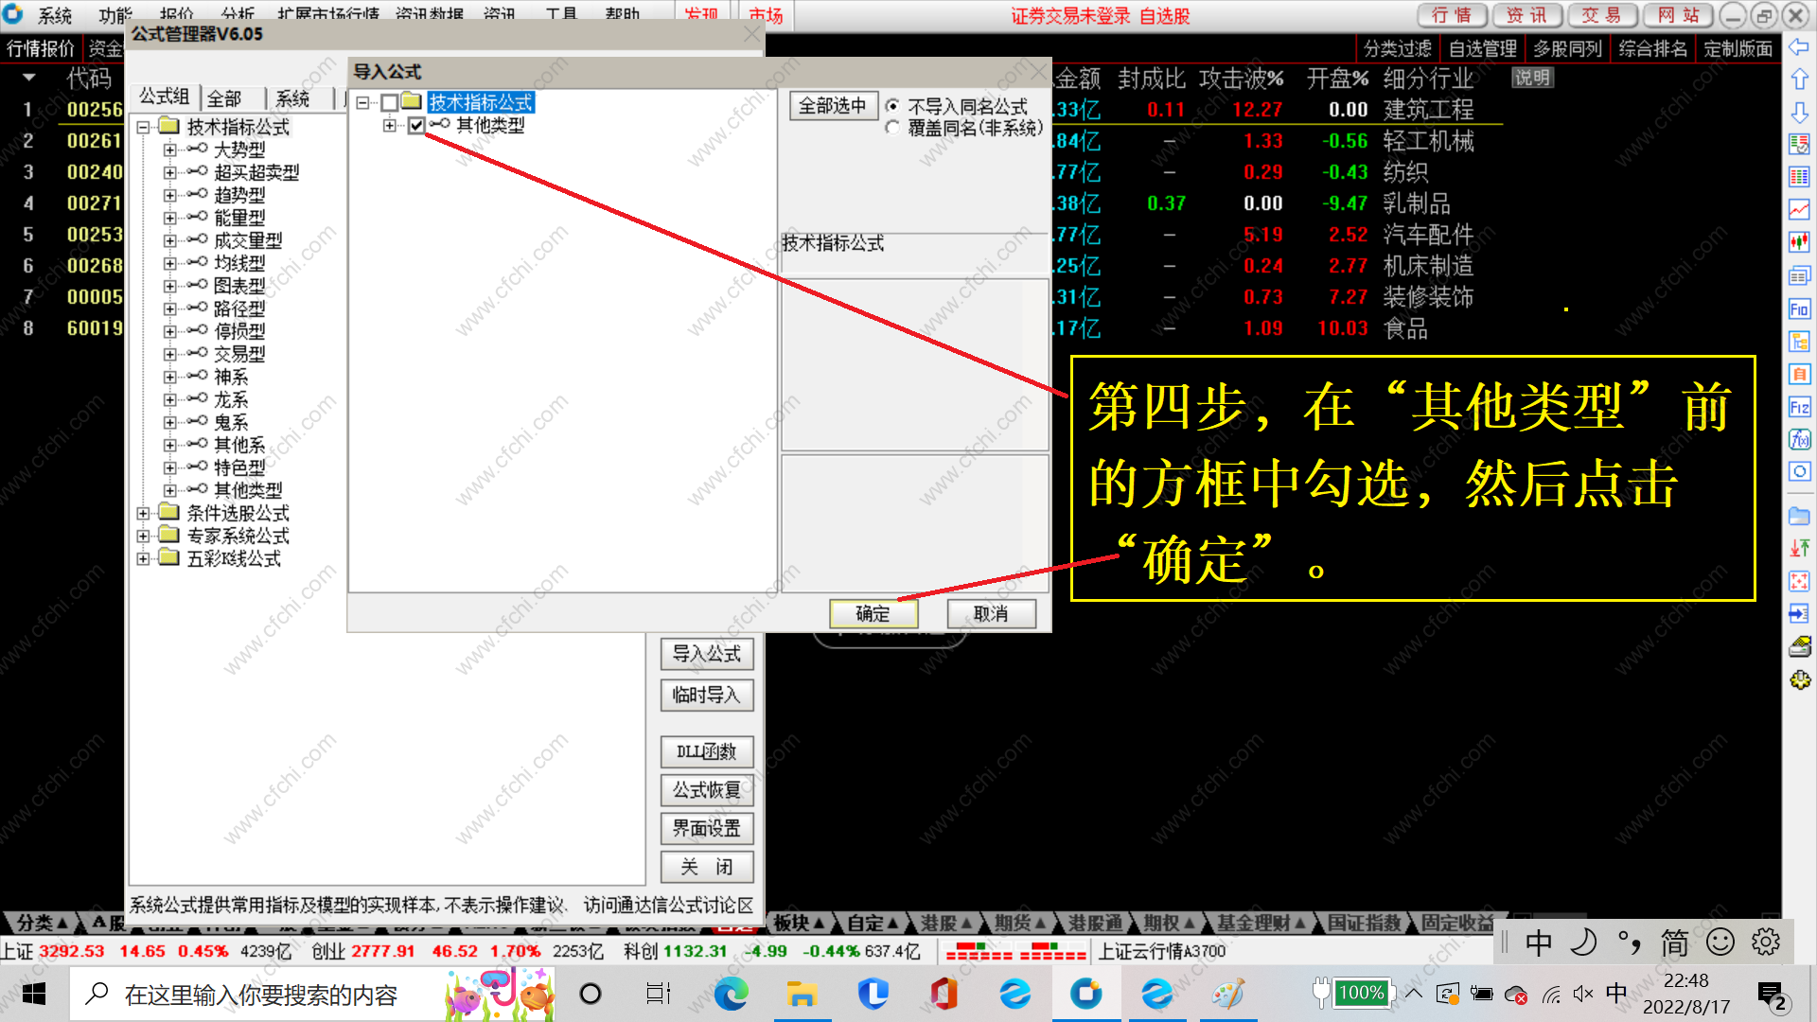Expand the 其他类型 node in import dialog

pyautogui.click(x=389, y=125)
